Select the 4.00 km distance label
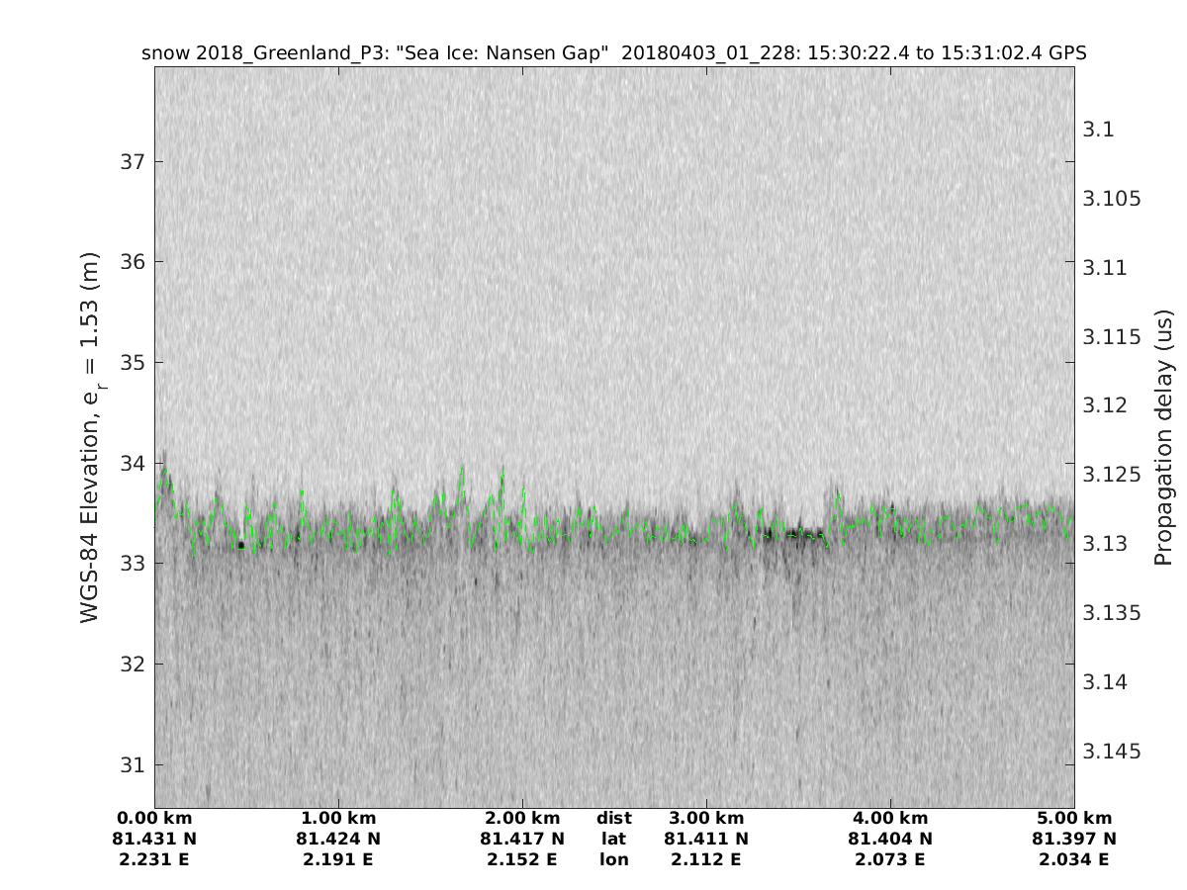The image size is (1187, 890). tap(890, 818)
